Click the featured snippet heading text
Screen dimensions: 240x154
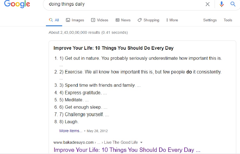coord(114,48)
